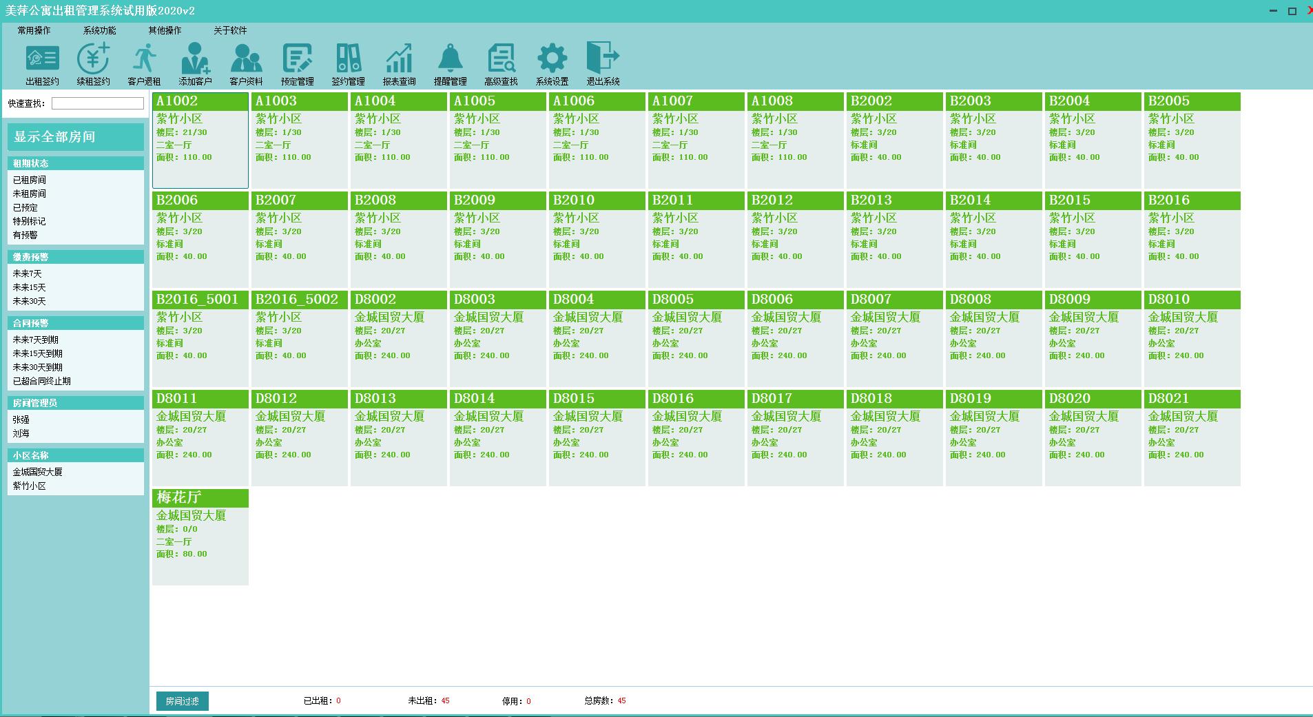Filter rooms by 金城国贸大厦 community
The height and width of the screenshot is (717, 1313).
click(x=37, y=472)
